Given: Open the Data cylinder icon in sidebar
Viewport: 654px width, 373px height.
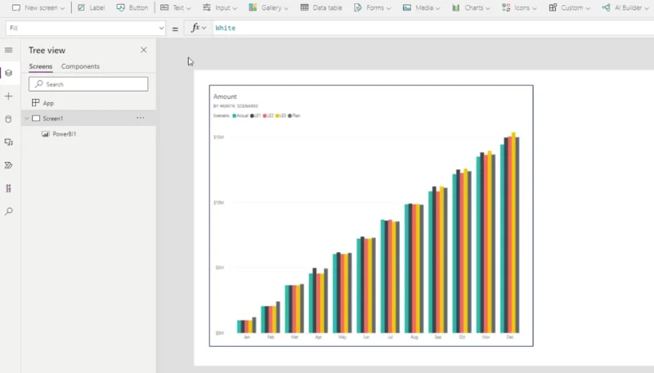Looking at the screenshot, I should 8,119.
